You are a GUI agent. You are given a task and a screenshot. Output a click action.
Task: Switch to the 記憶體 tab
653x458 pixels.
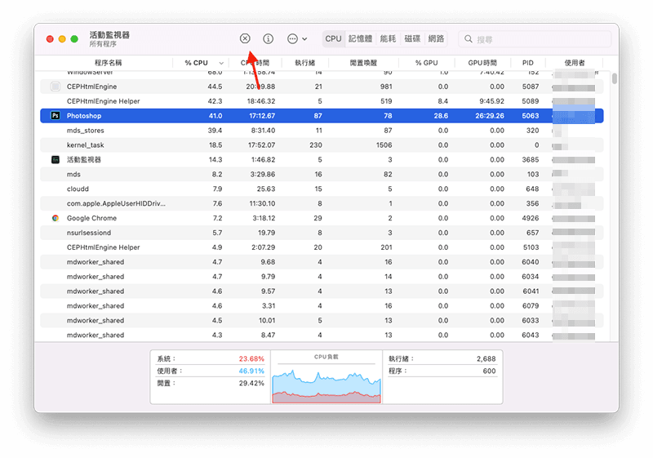(x=360, y=38)
